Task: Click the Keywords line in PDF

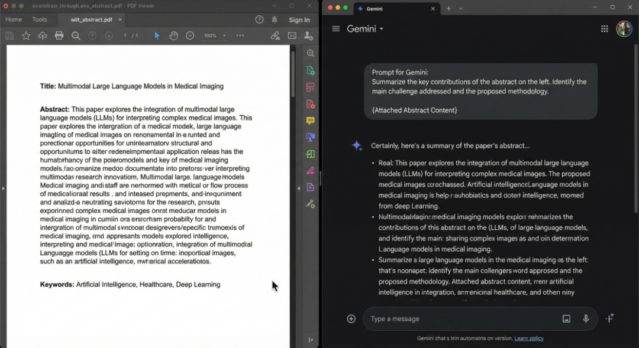Action: 130,285
